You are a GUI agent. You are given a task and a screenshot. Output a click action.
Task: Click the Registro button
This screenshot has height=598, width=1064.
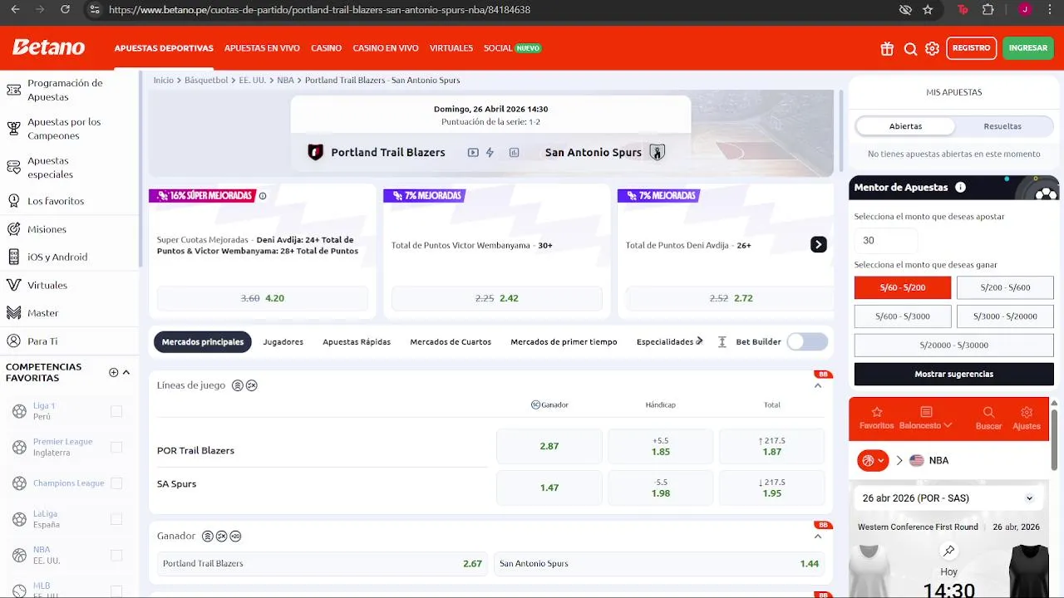(x=971, y=48)
